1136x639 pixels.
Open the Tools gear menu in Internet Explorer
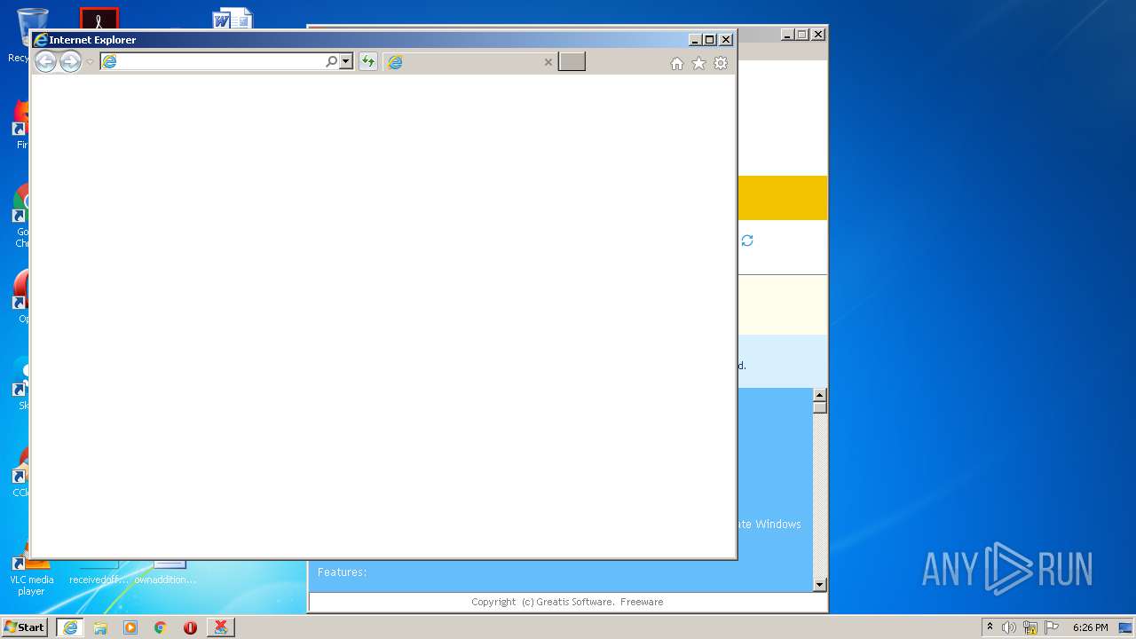point(721,63)
